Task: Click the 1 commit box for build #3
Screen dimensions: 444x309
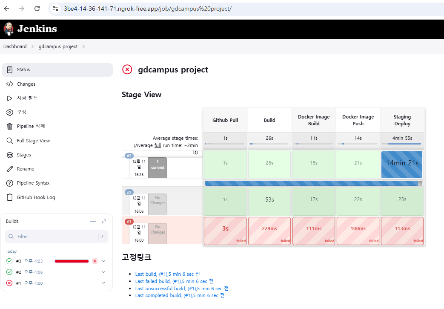Action: [x=158, y=168]
